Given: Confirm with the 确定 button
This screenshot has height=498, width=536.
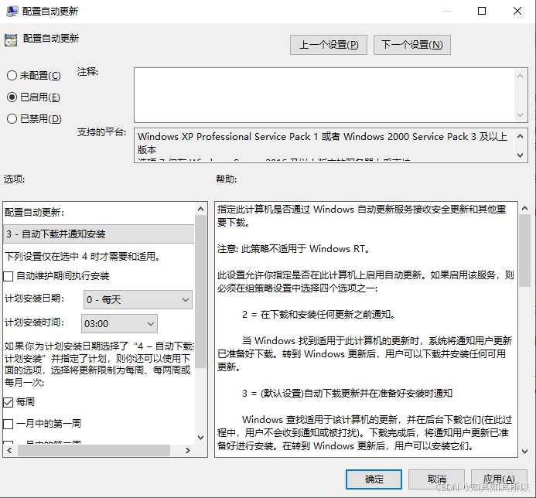Looking at the screenshot, I should [374, 479].
